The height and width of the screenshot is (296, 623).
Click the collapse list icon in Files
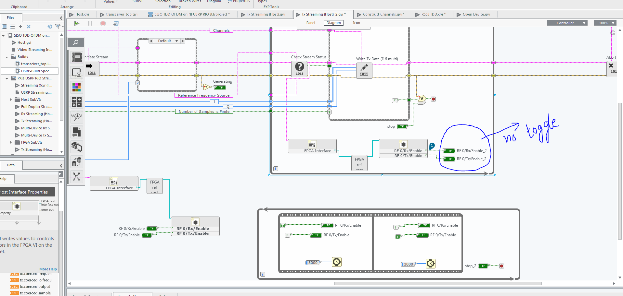(x=12, y=27)
